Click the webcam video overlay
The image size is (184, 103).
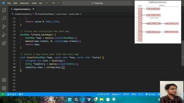pos(172,92)
